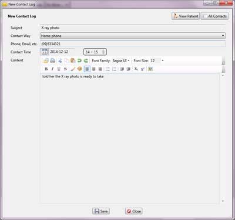Click the View Patient button
Viewport: 235px width, 220px height.
(186, 16)
